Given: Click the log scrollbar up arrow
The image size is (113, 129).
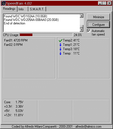Looking at the screenshot, I should (x=81, y=16).
